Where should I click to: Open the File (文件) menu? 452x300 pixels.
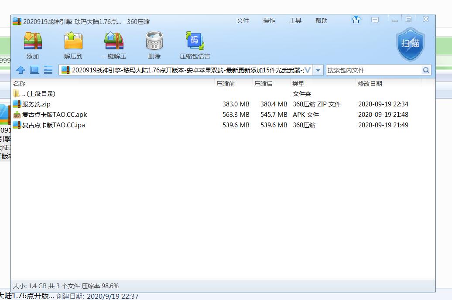pos(243,20)
